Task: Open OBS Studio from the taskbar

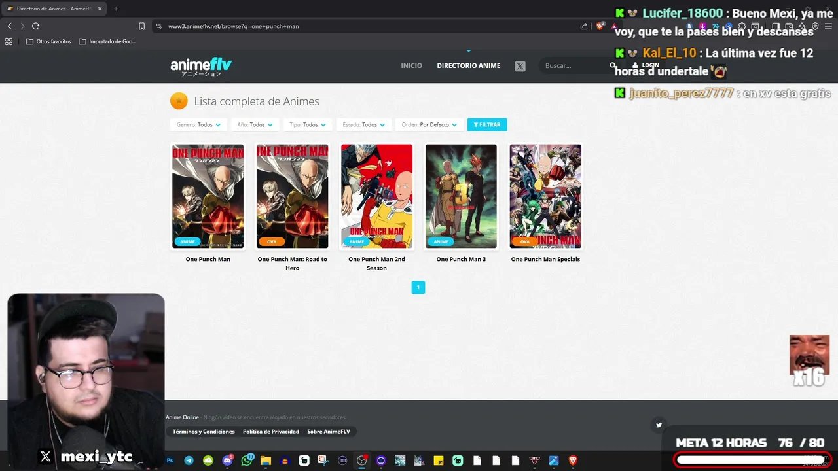Action: pos(361,461)
